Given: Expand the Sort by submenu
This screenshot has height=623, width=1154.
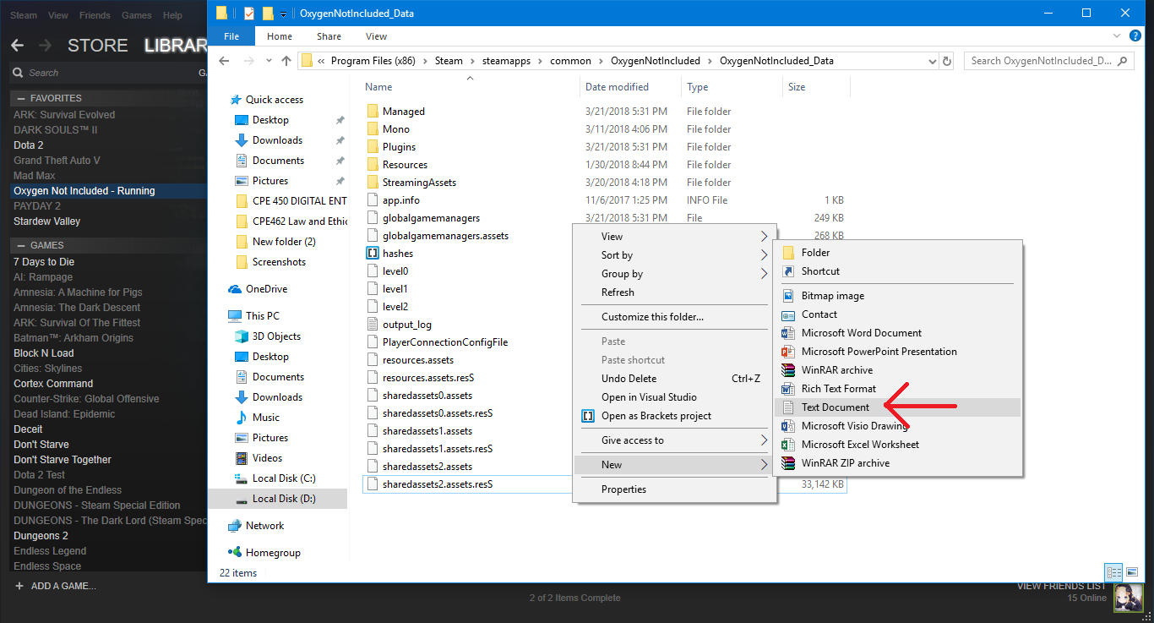Looking at the screenshot, I should (x=674, y=255).
